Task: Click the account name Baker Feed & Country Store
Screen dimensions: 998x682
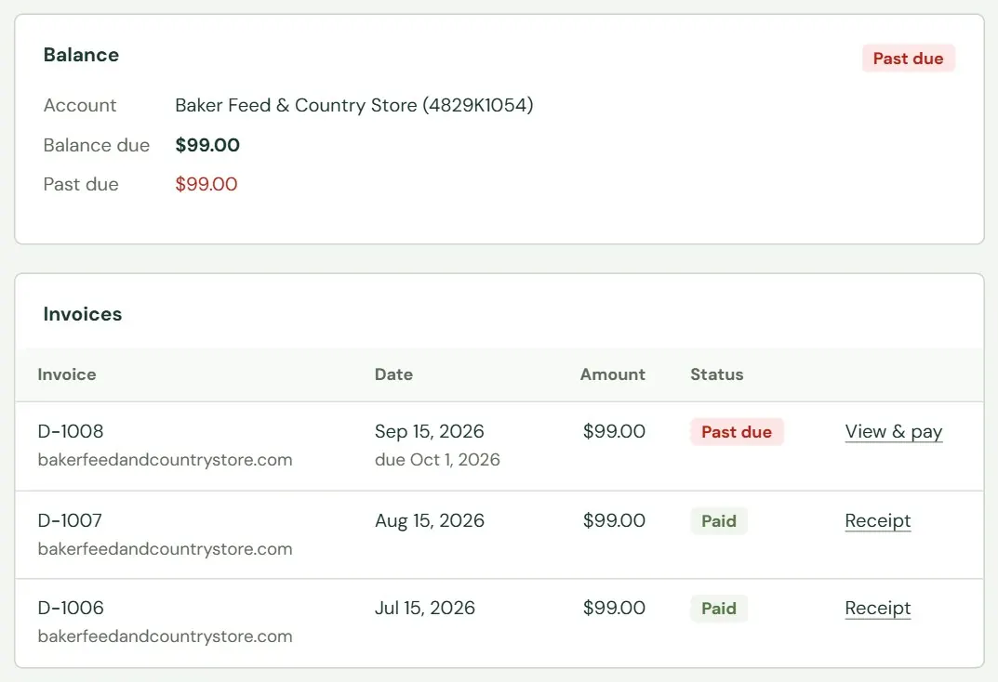Action: pos(353,106)
